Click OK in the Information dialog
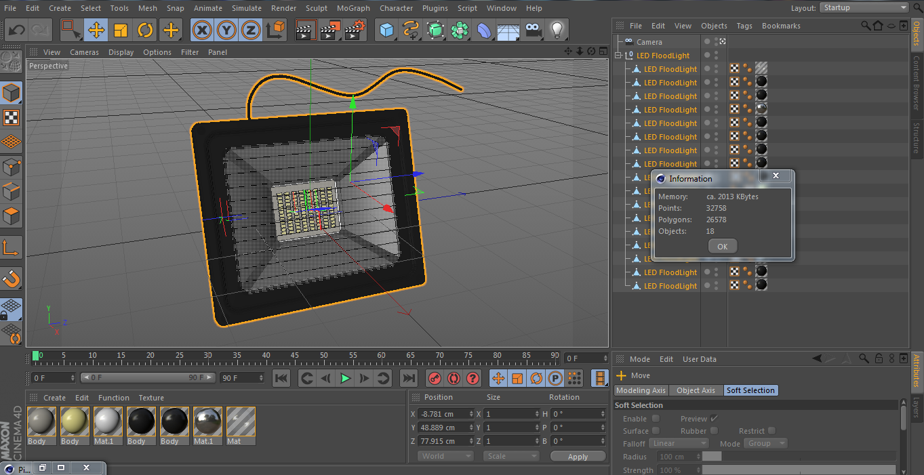Image resolution: width=924 pixels, height=475 pixels. tap(722, 247)
